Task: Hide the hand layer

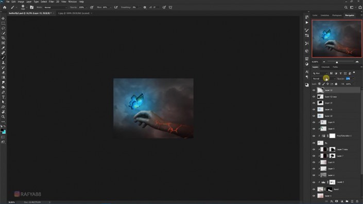Action: [314, 190]
